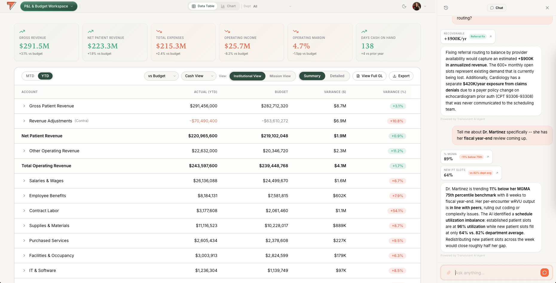
Task: Click the app logo icon
Action: tap(11, 6)
